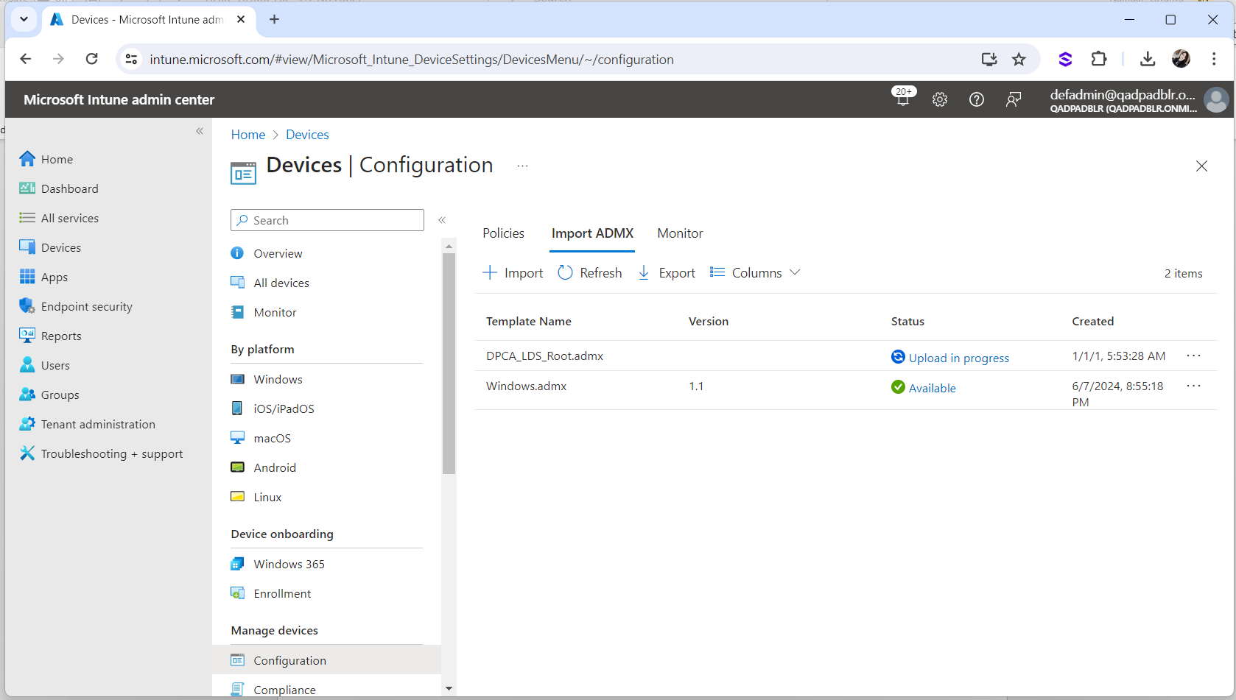Click Devices breadcrumb link
The image size is (1236, 700).
[x=307, y=135]
